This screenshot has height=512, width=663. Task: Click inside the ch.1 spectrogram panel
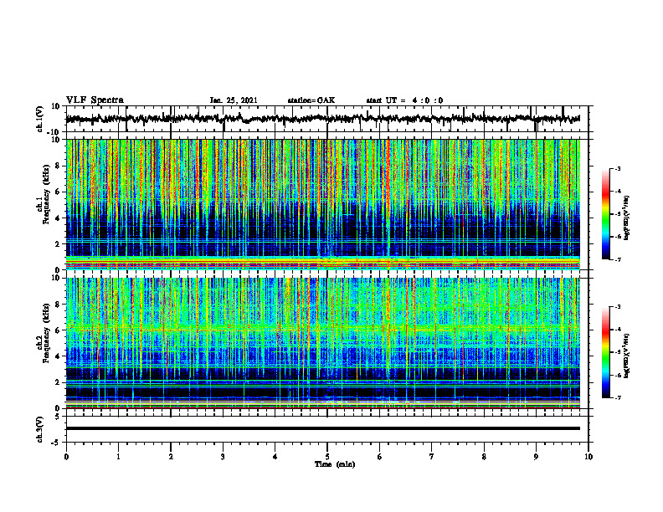pos(322,204)
